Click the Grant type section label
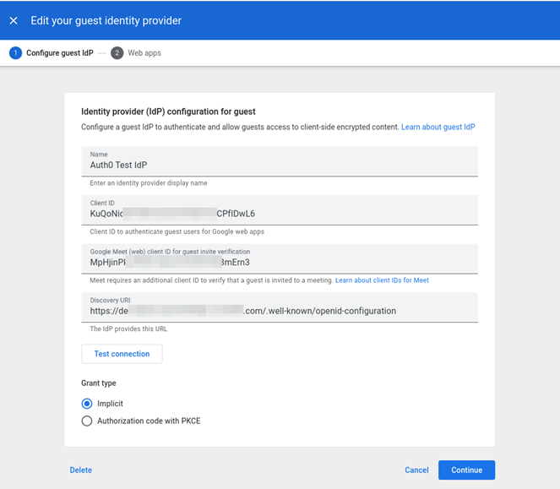Image resolution: width=560 pixels, height=489 pixels. pos(99,383)
